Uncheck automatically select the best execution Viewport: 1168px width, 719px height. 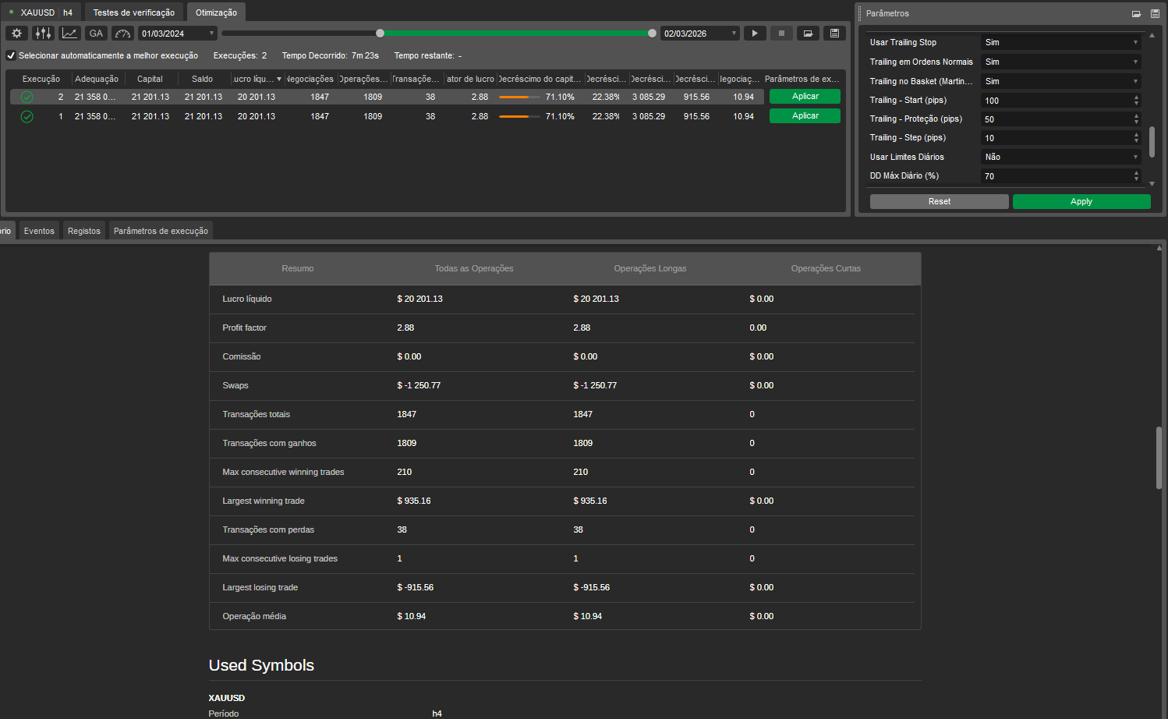[10, 55]
